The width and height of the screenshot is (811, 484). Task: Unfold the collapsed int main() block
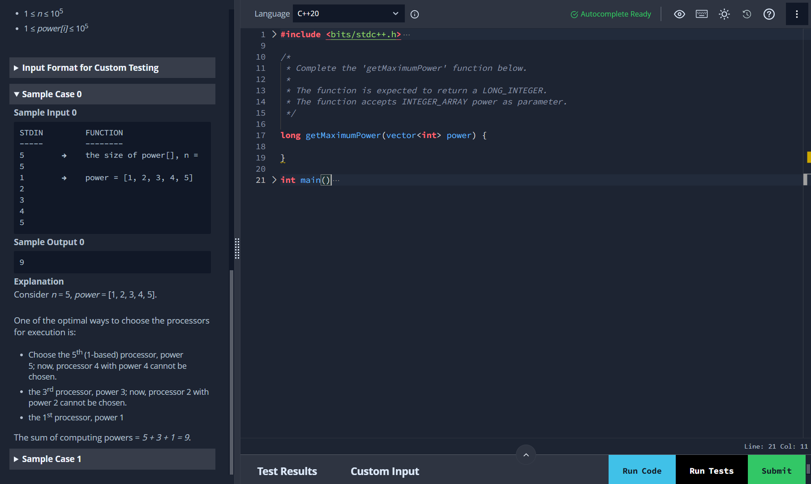point(274,180)
